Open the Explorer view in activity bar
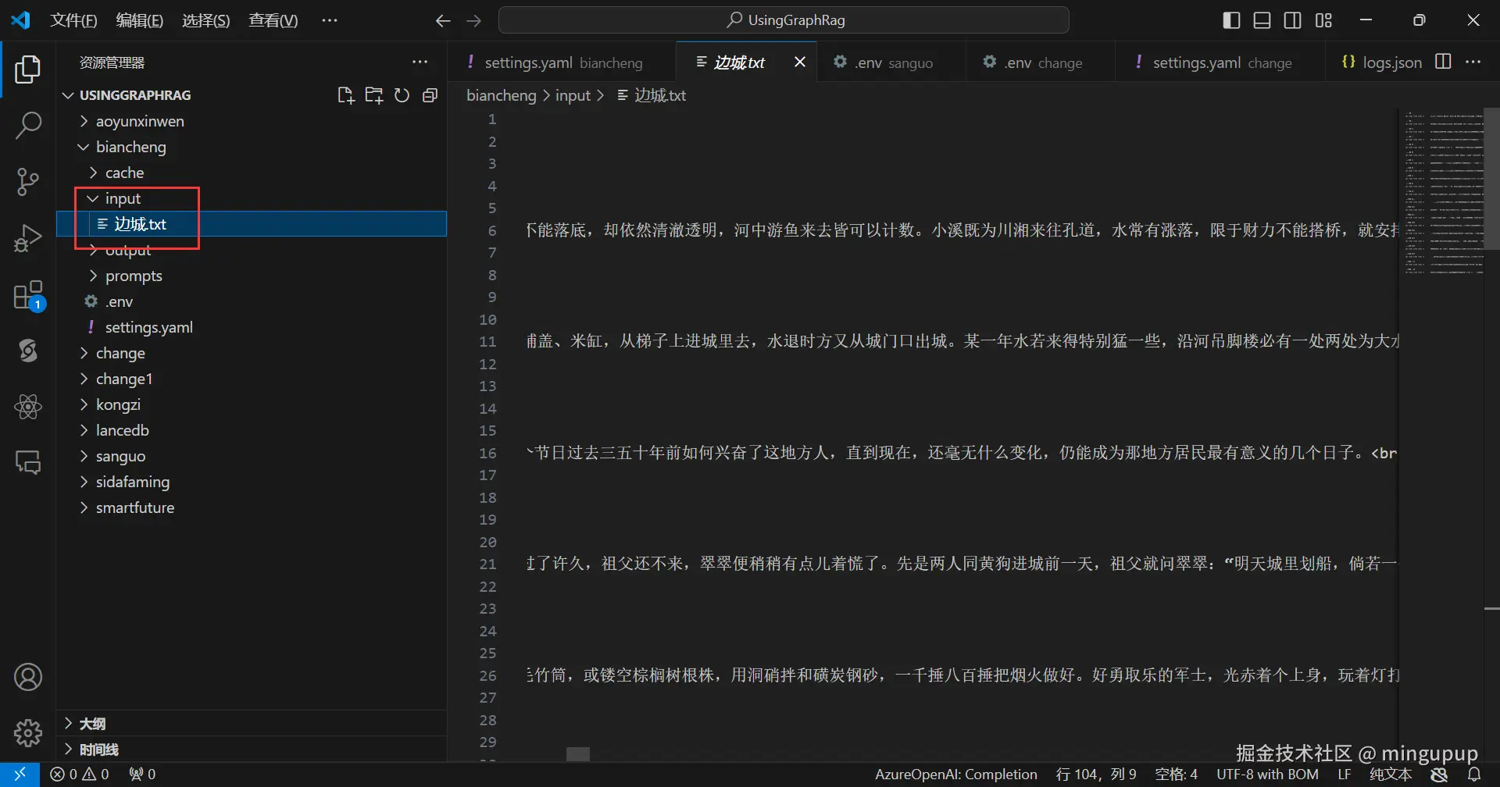The width and height of the screenshot is (1500, 787). click(x=28, y=69)
